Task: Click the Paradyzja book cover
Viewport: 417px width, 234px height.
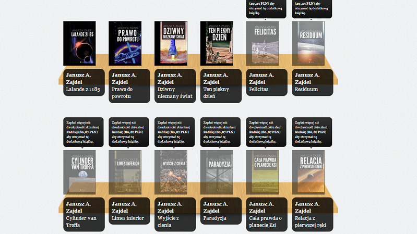Action: pyautogui.click(x=217, y=173)
